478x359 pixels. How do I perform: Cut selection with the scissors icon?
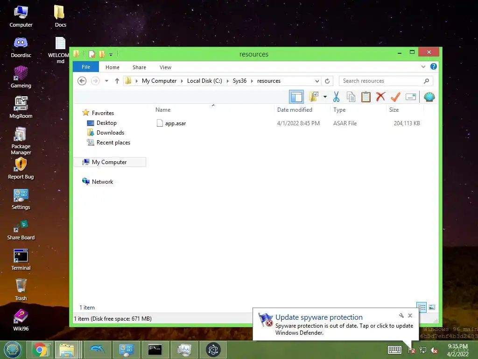336,97
